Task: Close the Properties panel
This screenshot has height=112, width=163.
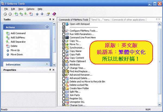Action: click(x=54, y=70)
